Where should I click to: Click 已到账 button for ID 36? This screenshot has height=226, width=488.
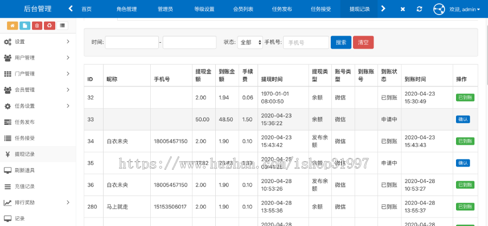click(x=465, y=185)
